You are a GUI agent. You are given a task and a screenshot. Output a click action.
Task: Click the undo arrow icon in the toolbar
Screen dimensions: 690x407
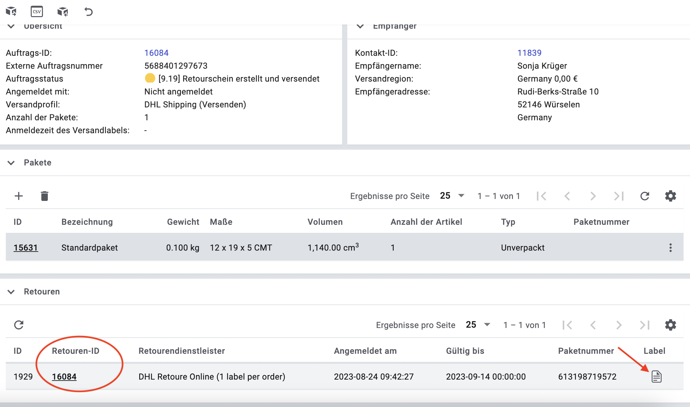pyautogui.click(x=89, y=12)
